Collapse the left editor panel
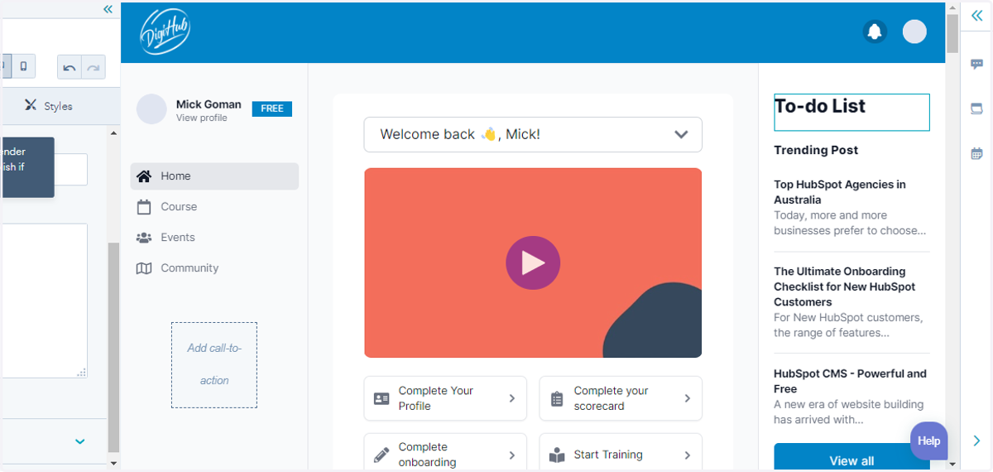Image resolution: width=993 pixels, height=472 pixels. 108,9
